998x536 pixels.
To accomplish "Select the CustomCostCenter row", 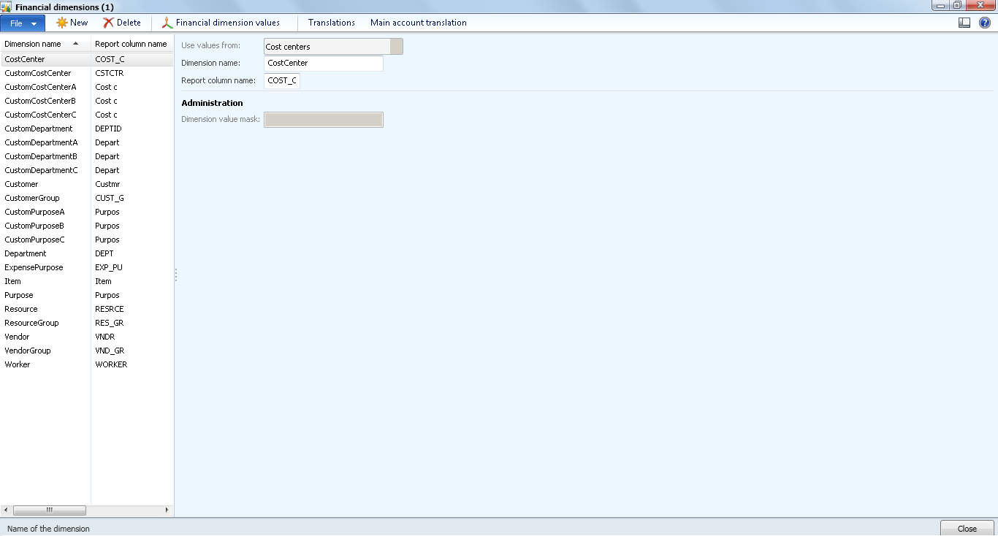I will [x=87, y=73].
